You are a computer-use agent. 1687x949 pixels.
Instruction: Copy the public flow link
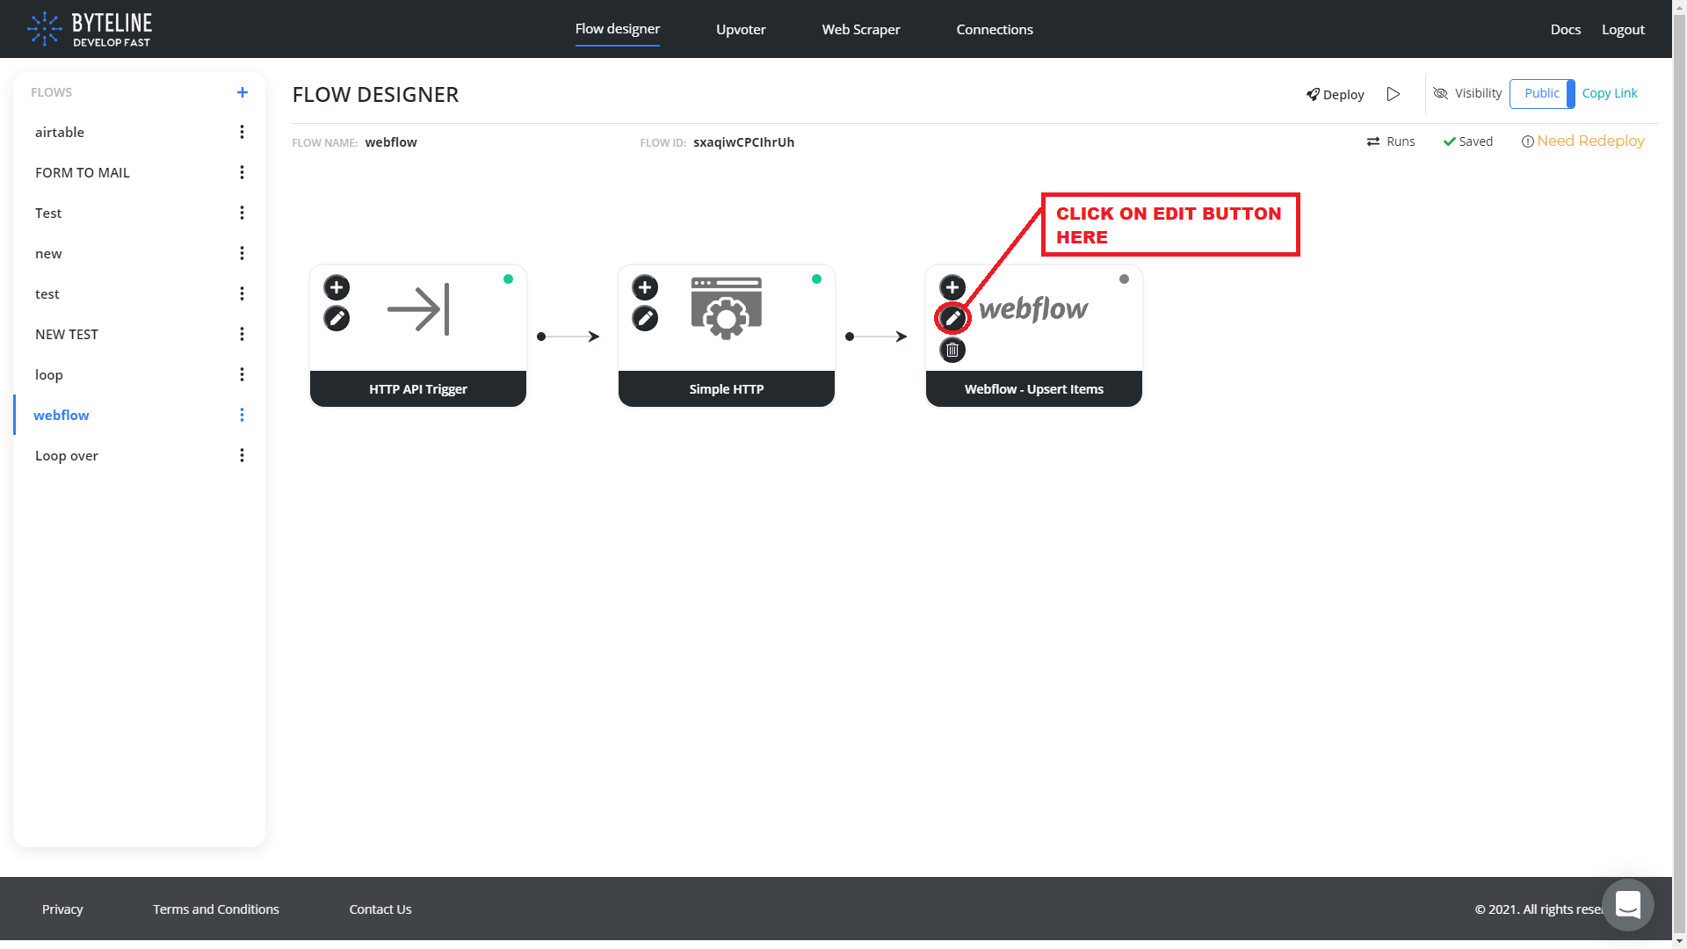point(1610,93)
